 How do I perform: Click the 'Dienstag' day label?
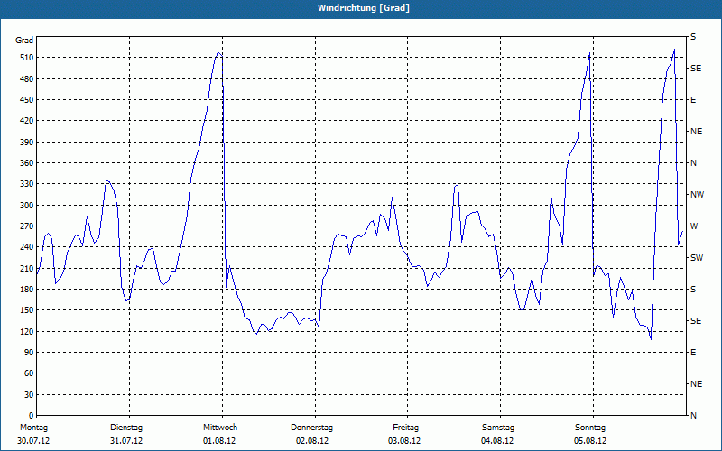pyautogui.click(x=126, y=428)
